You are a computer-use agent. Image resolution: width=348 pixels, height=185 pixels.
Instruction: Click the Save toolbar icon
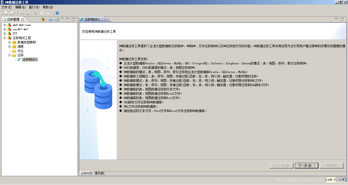click(6, 13)
